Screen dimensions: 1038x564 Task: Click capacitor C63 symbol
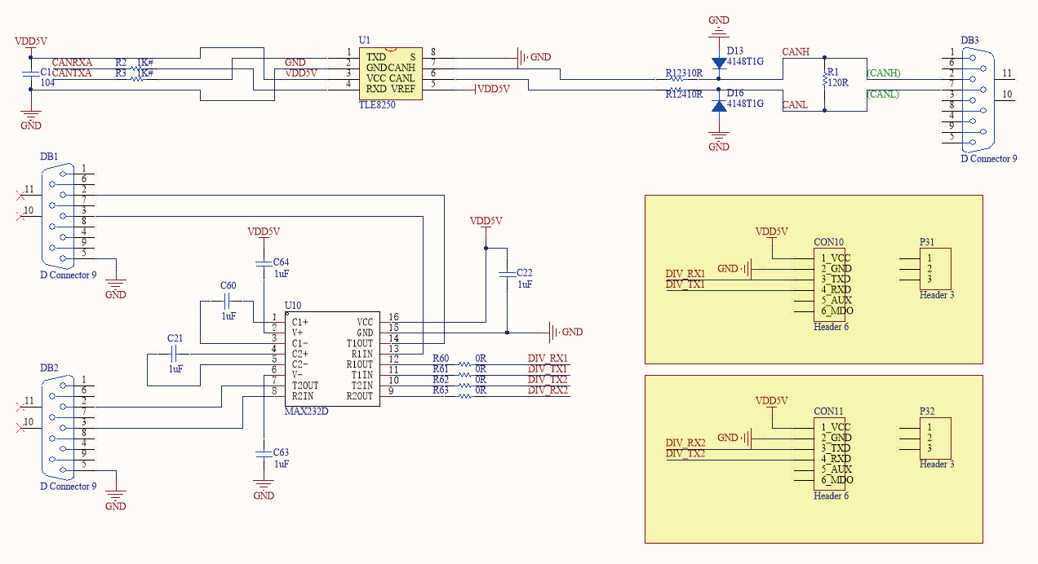[x=263, y=453]
